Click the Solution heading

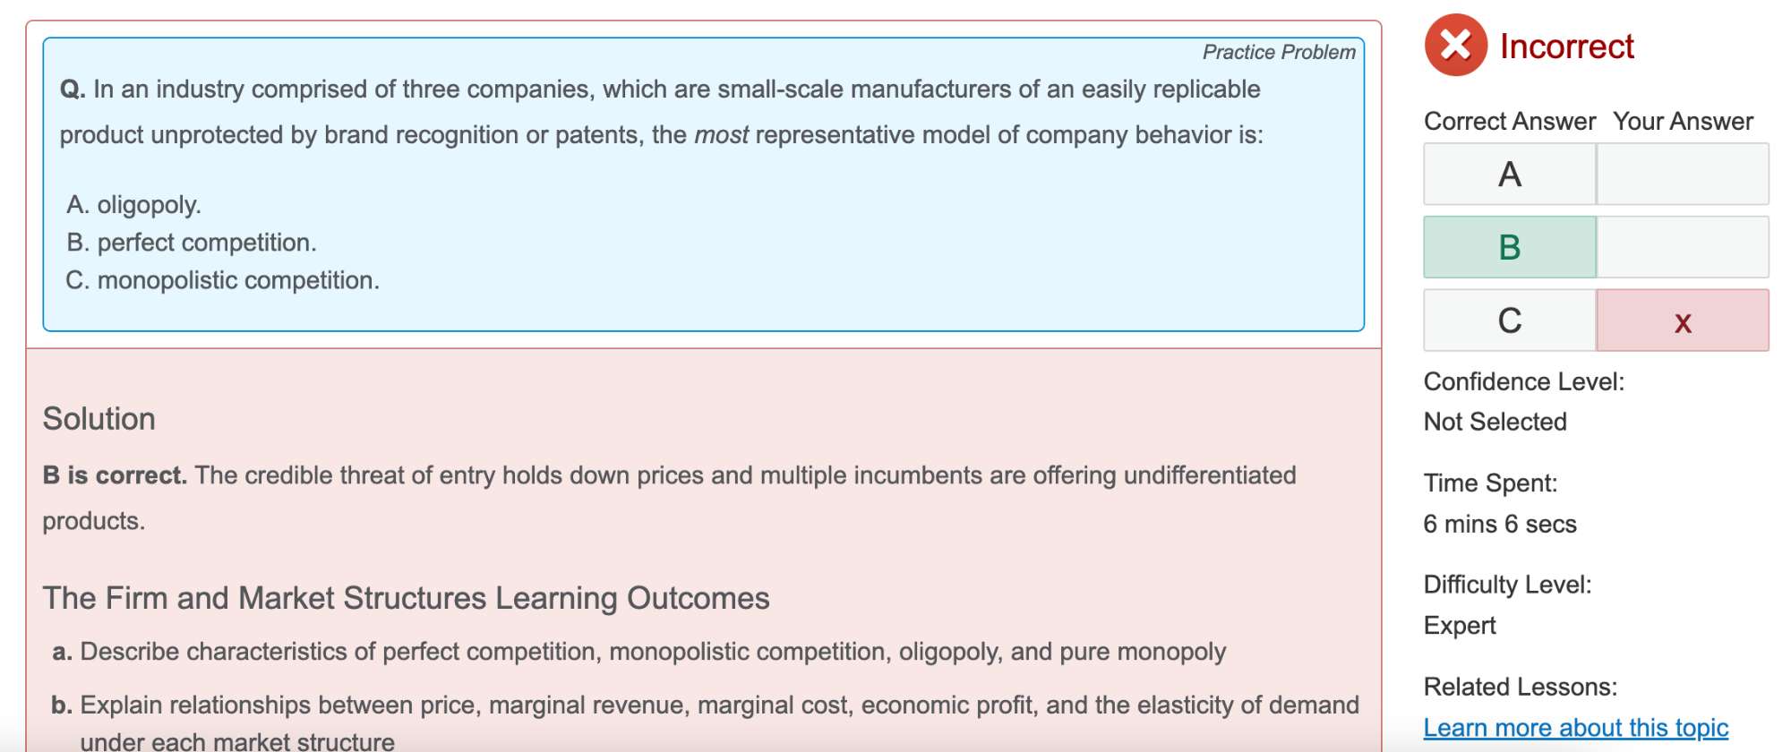pyautogui.click(x=99, y=419)
